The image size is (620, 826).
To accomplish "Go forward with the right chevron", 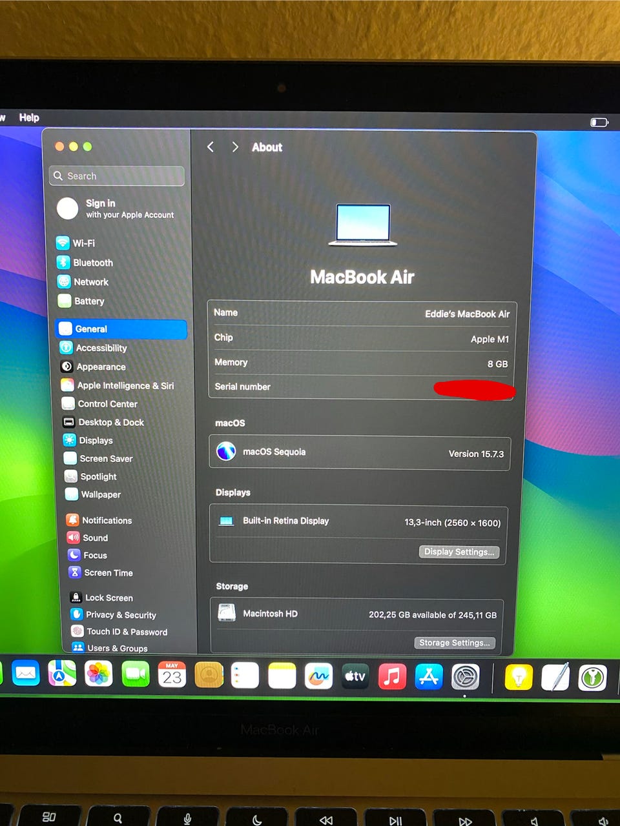I will (x=235, y=147).
